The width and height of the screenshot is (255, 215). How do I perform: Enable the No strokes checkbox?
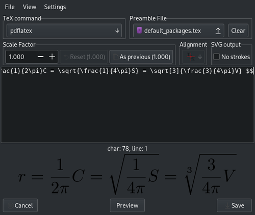(x=216, y=57)
